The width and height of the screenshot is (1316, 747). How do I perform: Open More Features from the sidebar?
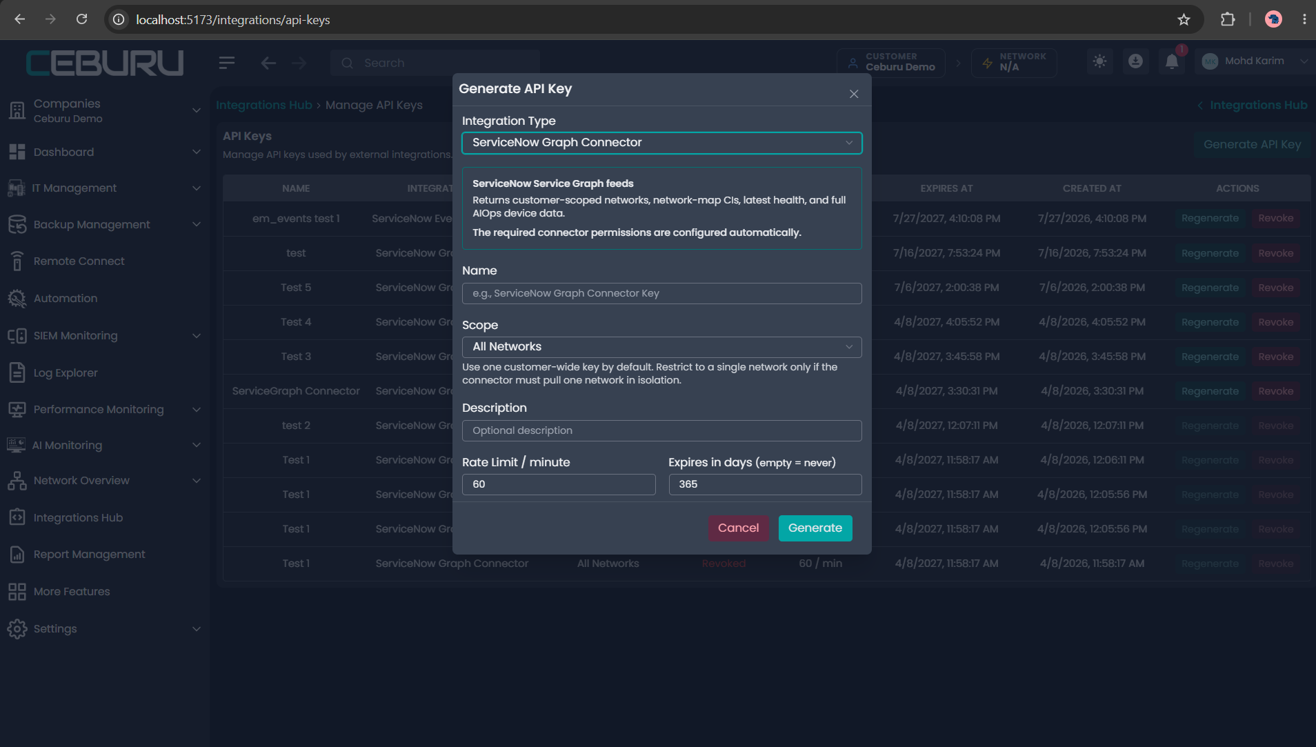coord(72,591)
